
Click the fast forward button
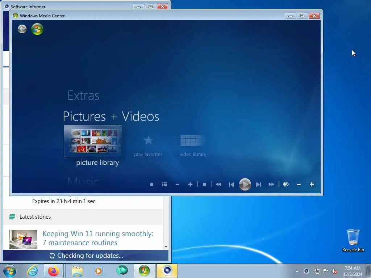pos(271,184)
